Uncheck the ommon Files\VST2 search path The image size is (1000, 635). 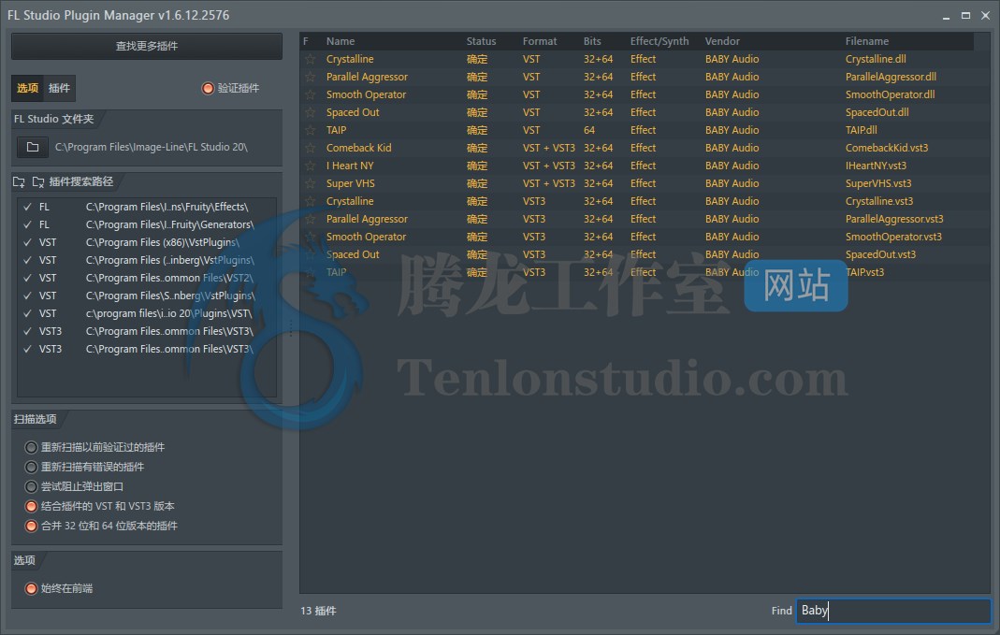pyautogui.click(x=27, y=279)
